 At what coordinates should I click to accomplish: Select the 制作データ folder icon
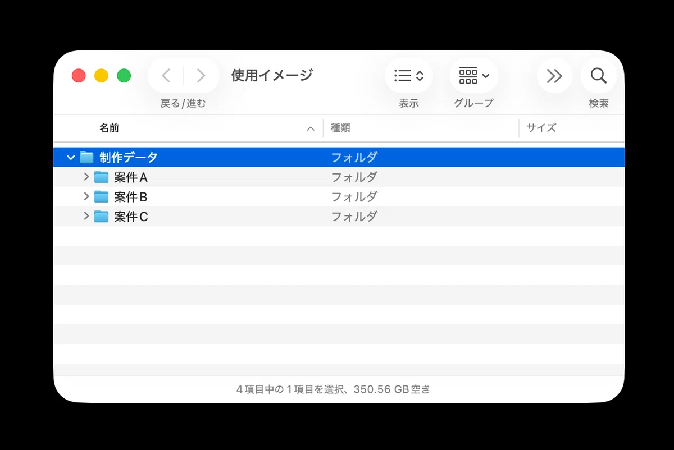[x=86, y=157]
